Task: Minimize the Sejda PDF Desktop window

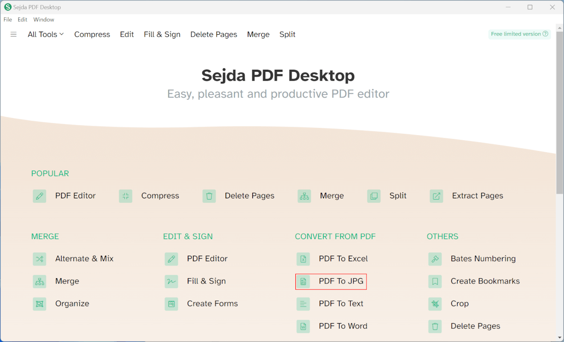Action: [x=508, y=7]
